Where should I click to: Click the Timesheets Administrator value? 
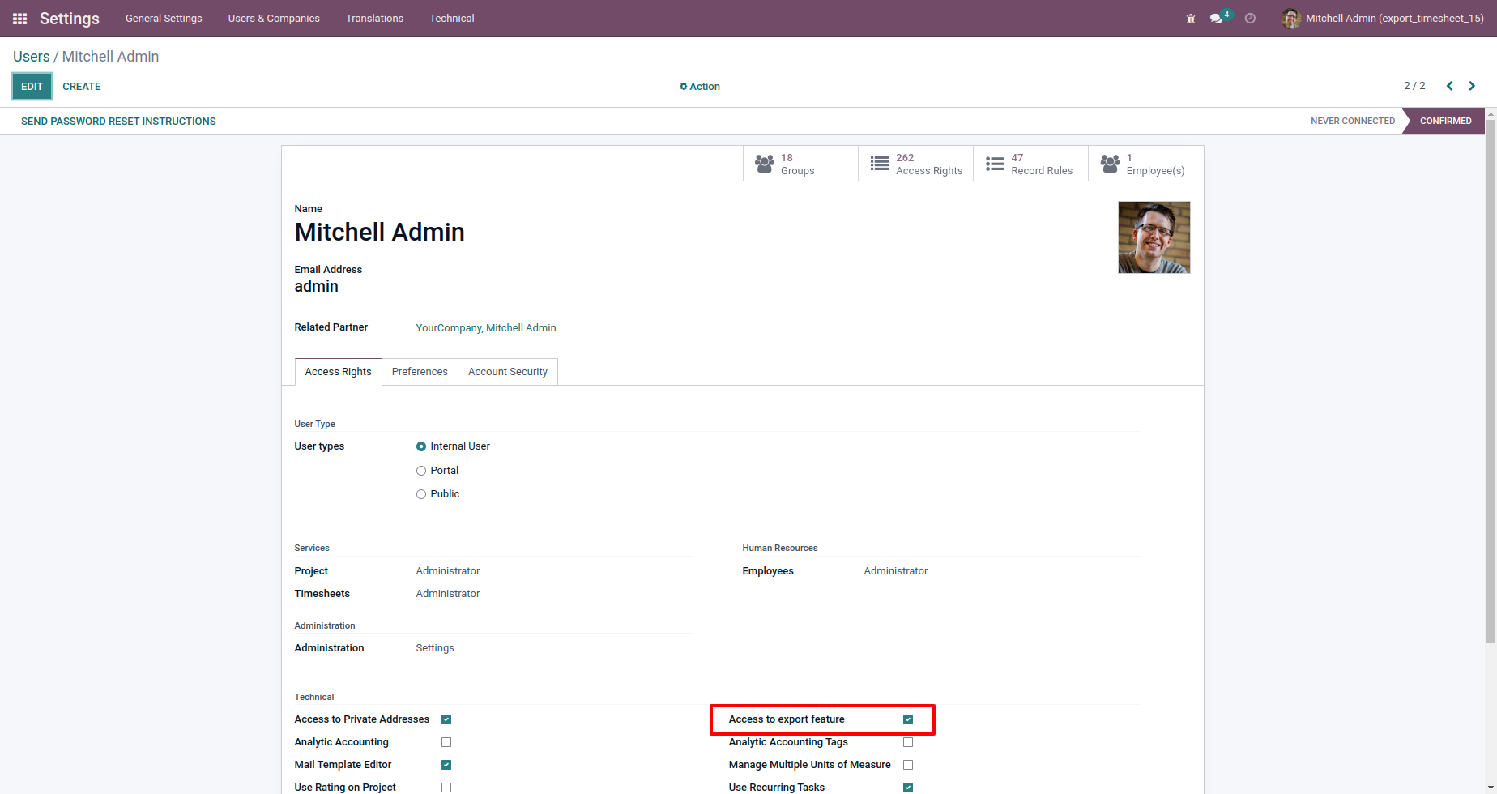pos(448,594)
